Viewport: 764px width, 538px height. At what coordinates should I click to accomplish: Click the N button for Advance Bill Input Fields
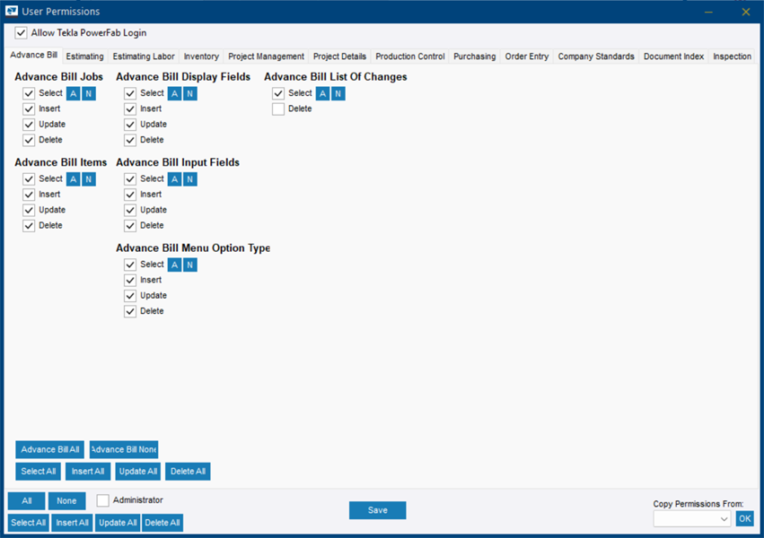click(x=190, y=179)
